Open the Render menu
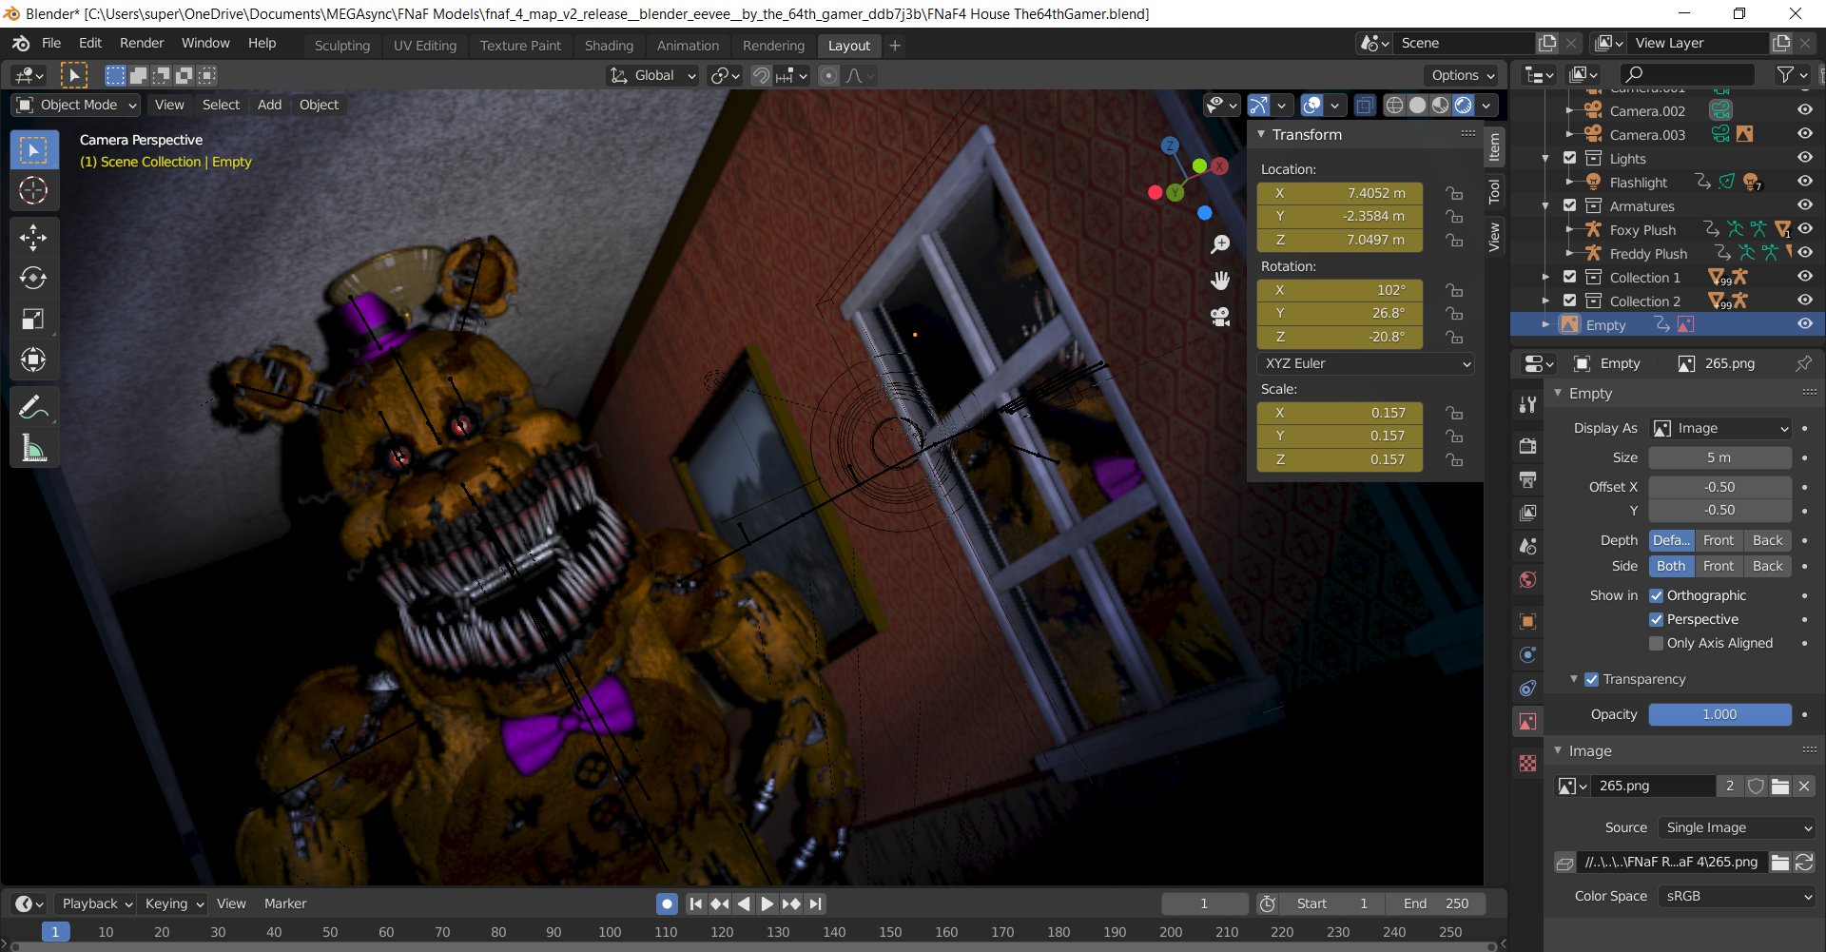The image size is (1826, 952). pyautogui.click(x=142, y=44)
